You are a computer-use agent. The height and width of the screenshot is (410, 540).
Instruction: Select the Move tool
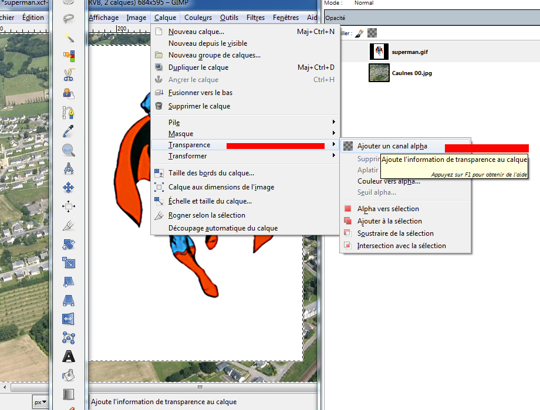[69, 188]
